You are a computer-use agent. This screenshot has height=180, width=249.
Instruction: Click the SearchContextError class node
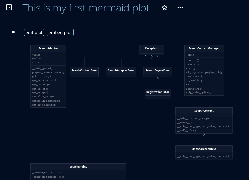click(x=84, y=72)
